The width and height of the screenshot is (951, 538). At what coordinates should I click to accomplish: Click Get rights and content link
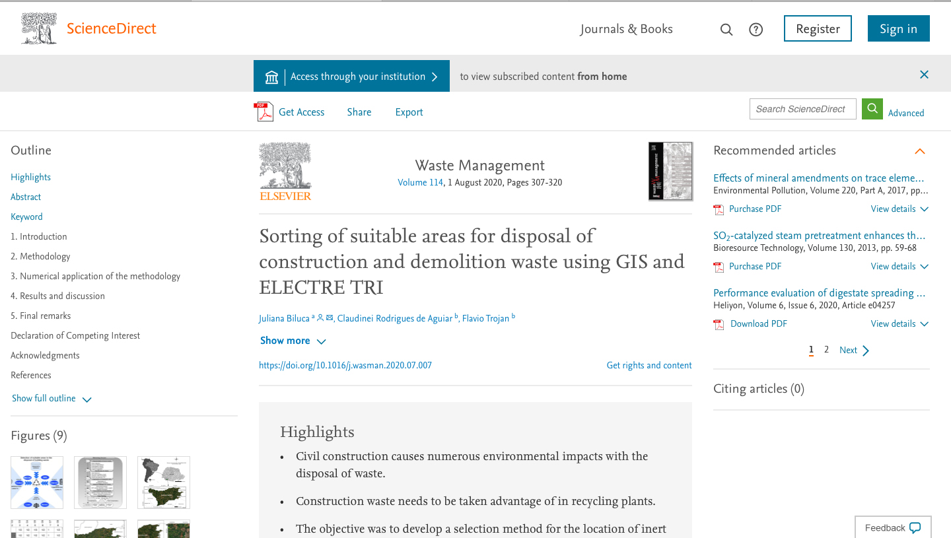coord(649,365)
